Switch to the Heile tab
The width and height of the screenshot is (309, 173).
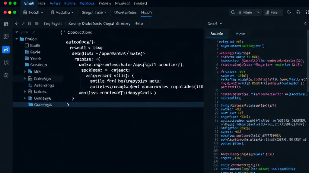pos(240,34)
